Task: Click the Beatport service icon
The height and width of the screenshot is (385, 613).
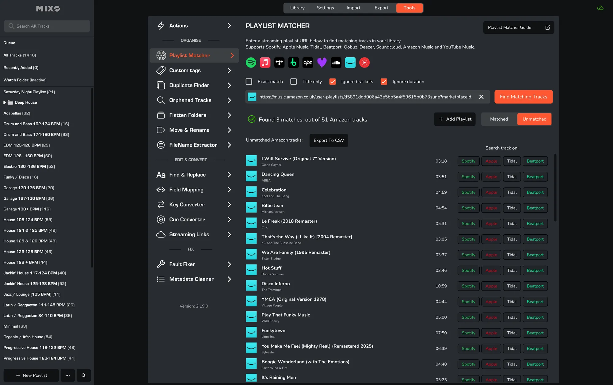Action: coord(294,63)
